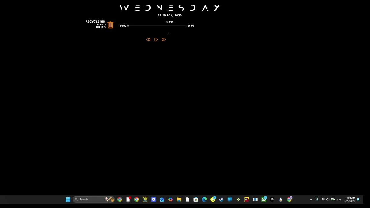Open the filmstrip app beside Among Us
Image resolution: width=370 pixels, height=208 pixels.
255,199
